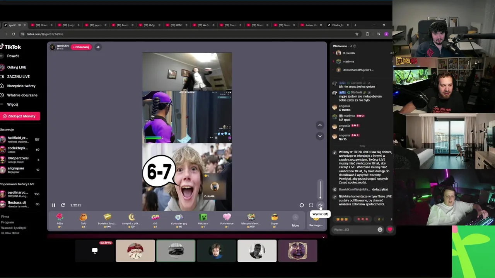This screenshot has width=495, height=278.
Task: Open the Program footer link
Action: coord(7,222)
